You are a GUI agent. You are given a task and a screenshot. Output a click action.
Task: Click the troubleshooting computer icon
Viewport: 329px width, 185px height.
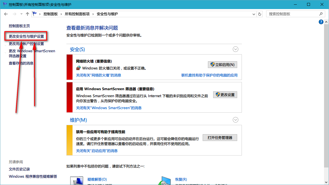click(x=77, y=181)
